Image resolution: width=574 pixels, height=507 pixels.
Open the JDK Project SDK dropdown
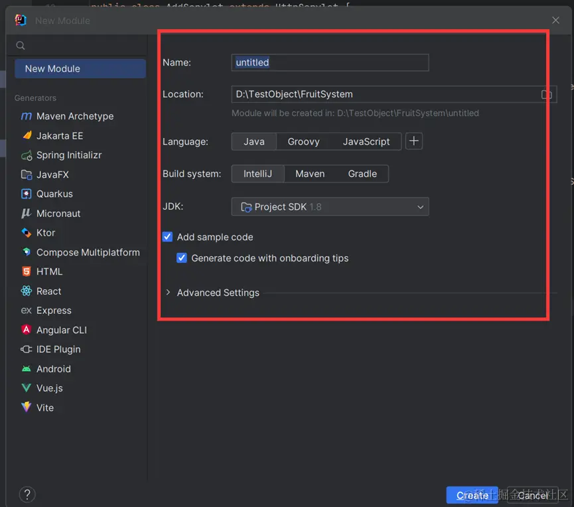coord(330,207)
